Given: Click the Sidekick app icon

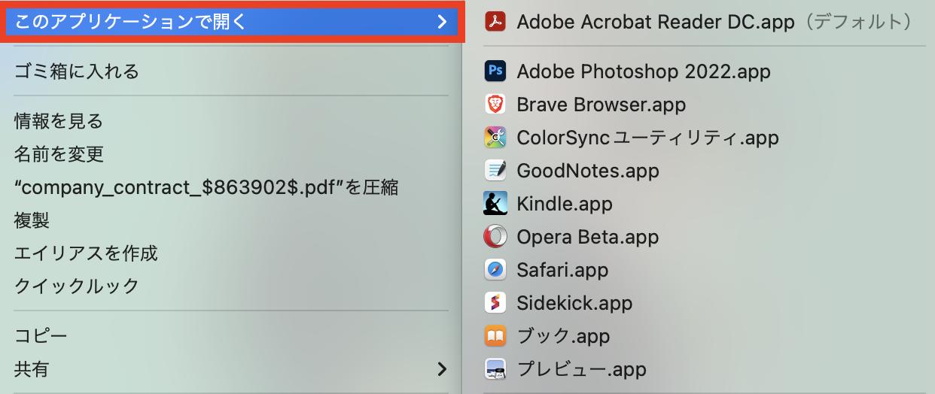Looking at the screenshot, I should click(x=495, y=303).
